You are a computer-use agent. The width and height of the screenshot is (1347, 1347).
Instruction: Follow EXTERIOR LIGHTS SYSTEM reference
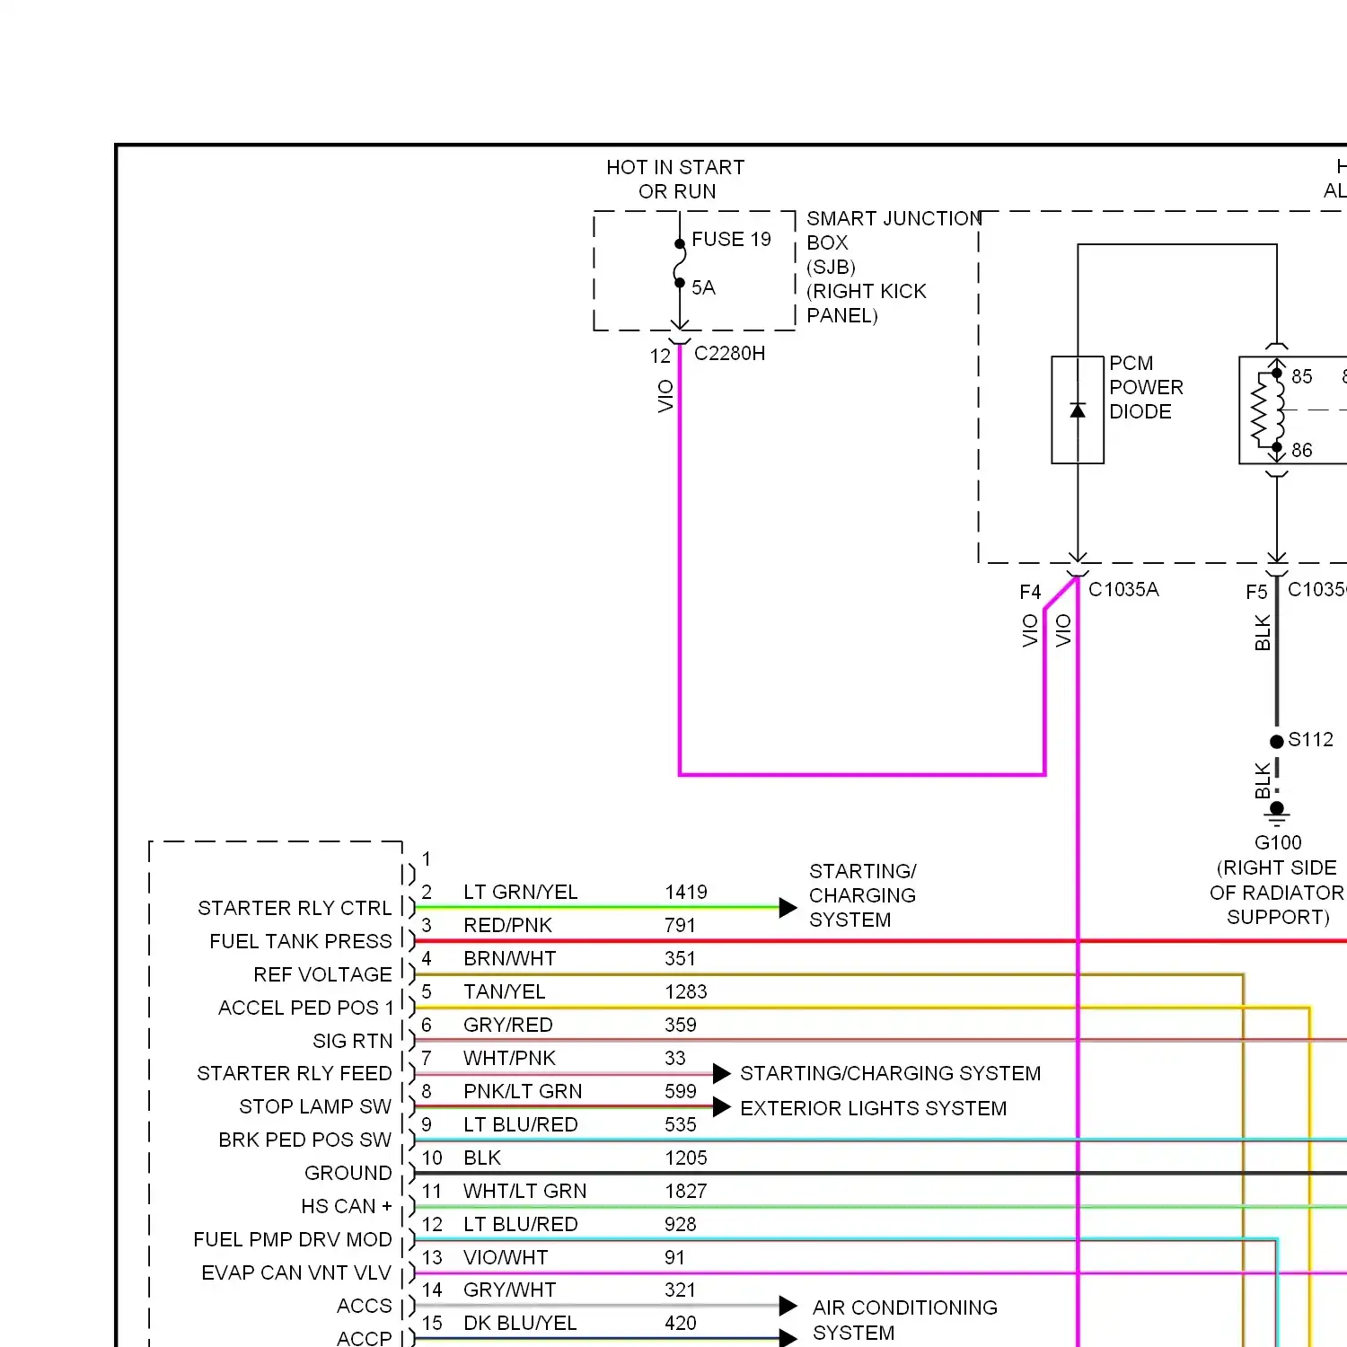(x=874, y=1109)
